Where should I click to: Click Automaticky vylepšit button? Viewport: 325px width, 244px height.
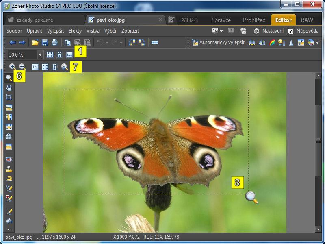218,43
